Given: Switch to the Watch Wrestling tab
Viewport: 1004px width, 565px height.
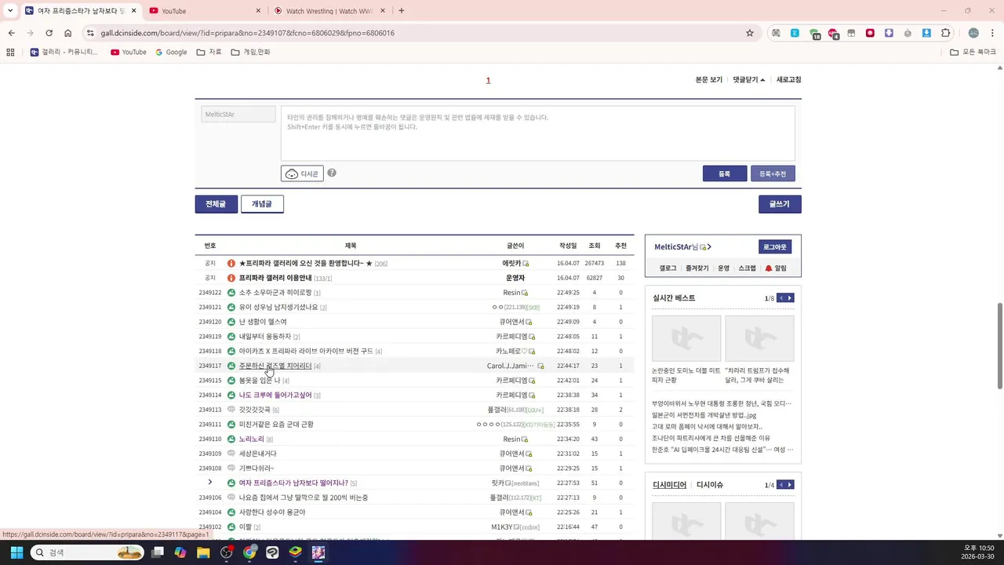Looking at the screenshot, I should point(329,11).
